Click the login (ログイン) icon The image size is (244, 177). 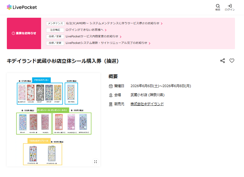(x=230, y=7)
